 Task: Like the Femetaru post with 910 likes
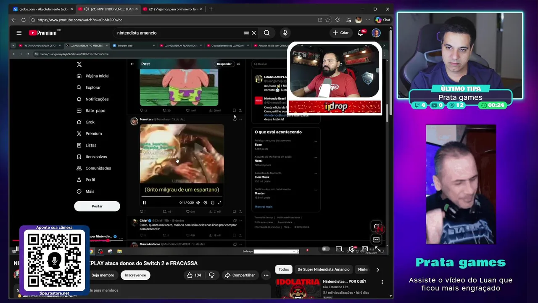191,211
